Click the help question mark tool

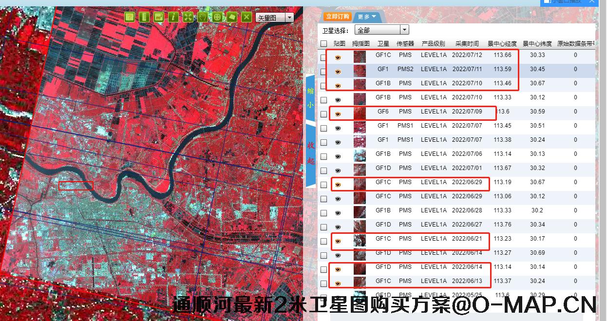129,17
